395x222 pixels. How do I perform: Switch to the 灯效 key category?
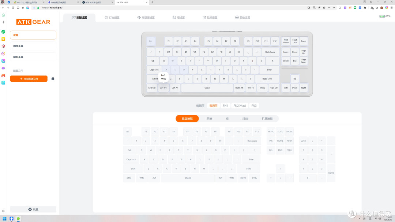[245, 119]
